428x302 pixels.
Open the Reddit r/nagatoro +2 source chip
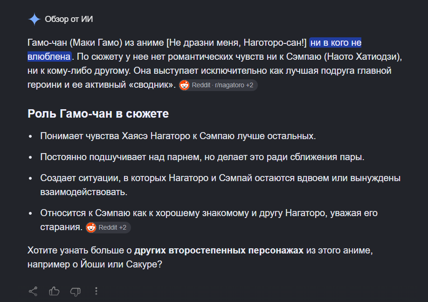(218, 85)
